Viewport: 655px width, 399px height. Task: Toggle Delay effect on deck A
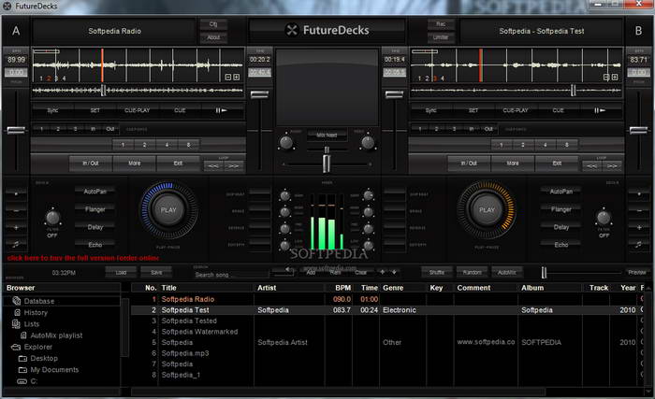(95, 227)
